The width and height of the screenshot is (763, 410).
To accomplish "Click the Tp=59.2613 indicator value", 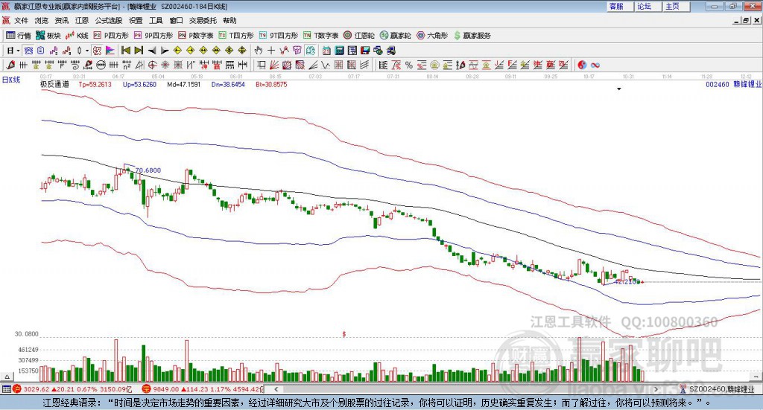I will pyautogui.click(x=95, y=85).
